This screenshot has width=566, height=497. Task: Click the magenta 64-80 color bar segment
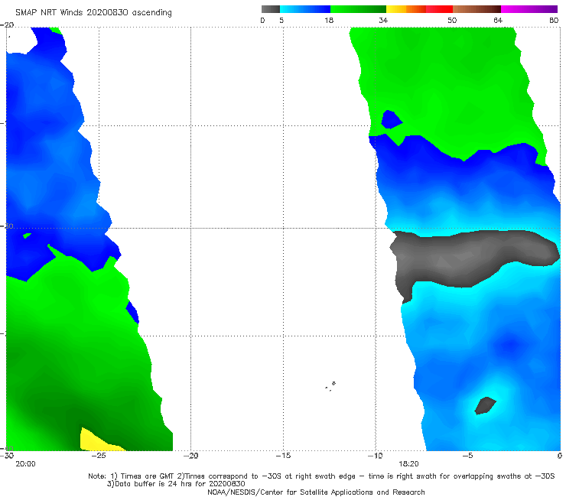(529, 9)
